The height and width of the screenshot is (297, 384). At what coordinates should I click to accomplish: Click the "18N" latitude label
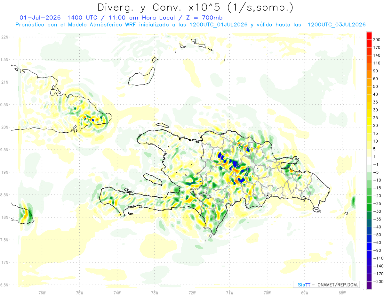pos(5,218)
